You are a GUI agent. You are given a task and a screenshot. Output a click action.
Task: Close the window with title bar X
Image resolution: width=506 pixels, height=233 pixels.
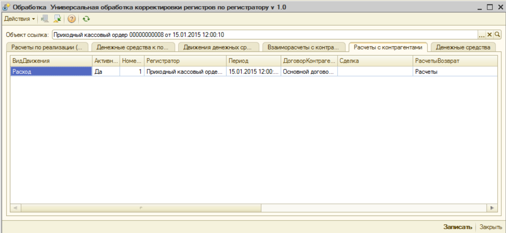click(x=500, y=7)
